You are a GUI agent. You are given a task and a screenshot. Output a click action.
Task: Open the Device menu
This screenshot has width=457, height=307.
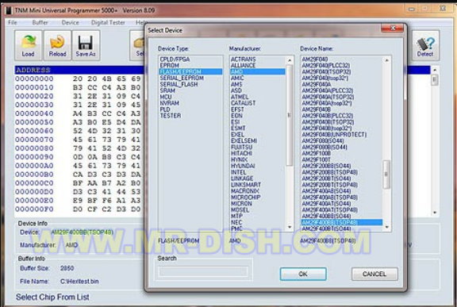point(71,22)
